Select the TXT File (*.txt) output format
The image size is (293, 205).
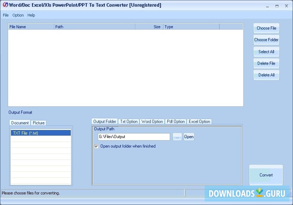click(x=40, y=133)
